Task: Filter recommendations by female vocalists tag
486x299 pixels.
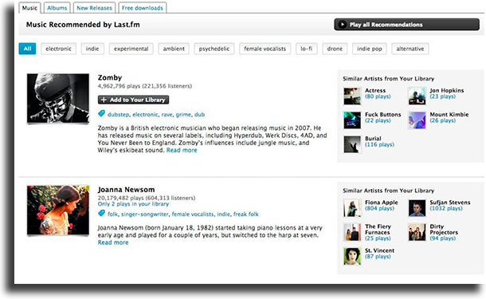Action: [x=265, y=49]
